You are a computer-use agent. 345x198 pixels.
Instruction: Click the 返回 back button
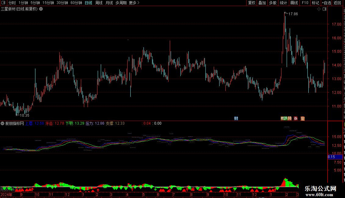[x=337, y=3]
